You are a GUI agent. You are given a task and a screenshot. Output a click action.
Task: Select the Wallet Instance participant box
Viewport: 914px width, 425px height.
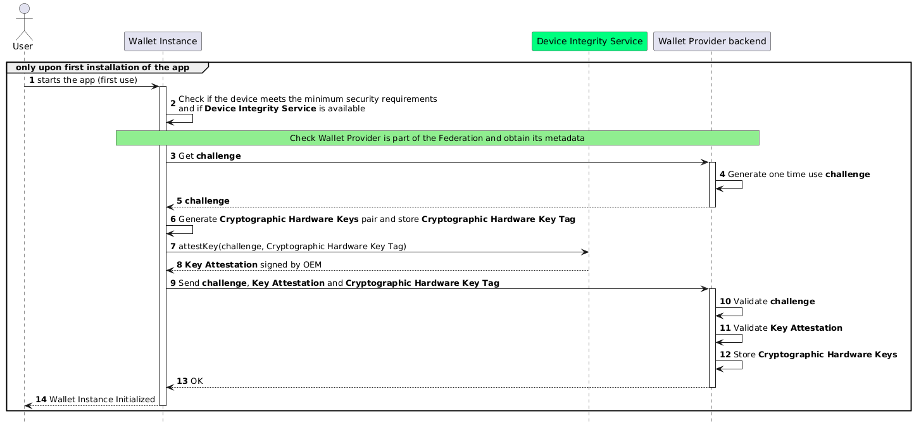163,41
